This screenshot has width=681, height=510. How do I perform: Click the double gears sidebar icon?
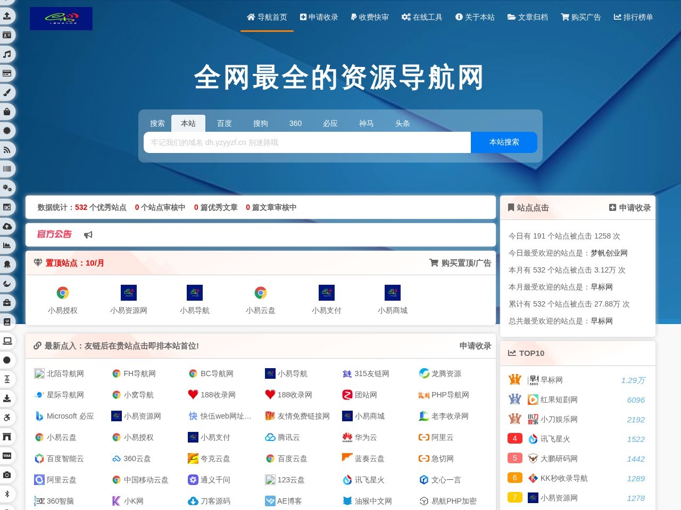click(x=7, y=188)
